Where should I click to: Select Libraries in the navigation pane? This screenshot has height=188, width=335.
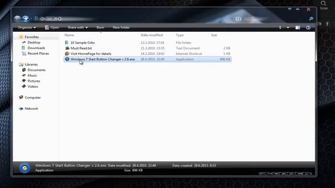pos(31,64)
